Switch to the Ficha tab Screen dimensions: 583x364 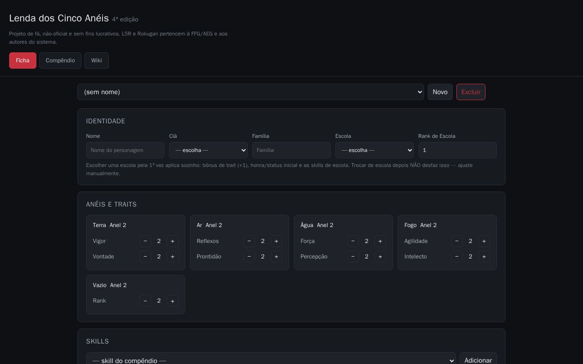click(23, 61)
